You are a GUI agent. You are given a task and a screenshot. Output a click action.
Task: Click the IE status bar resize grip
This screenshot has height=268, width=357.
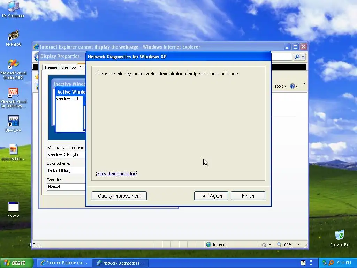pyautogui.click(x=305, y=245)
